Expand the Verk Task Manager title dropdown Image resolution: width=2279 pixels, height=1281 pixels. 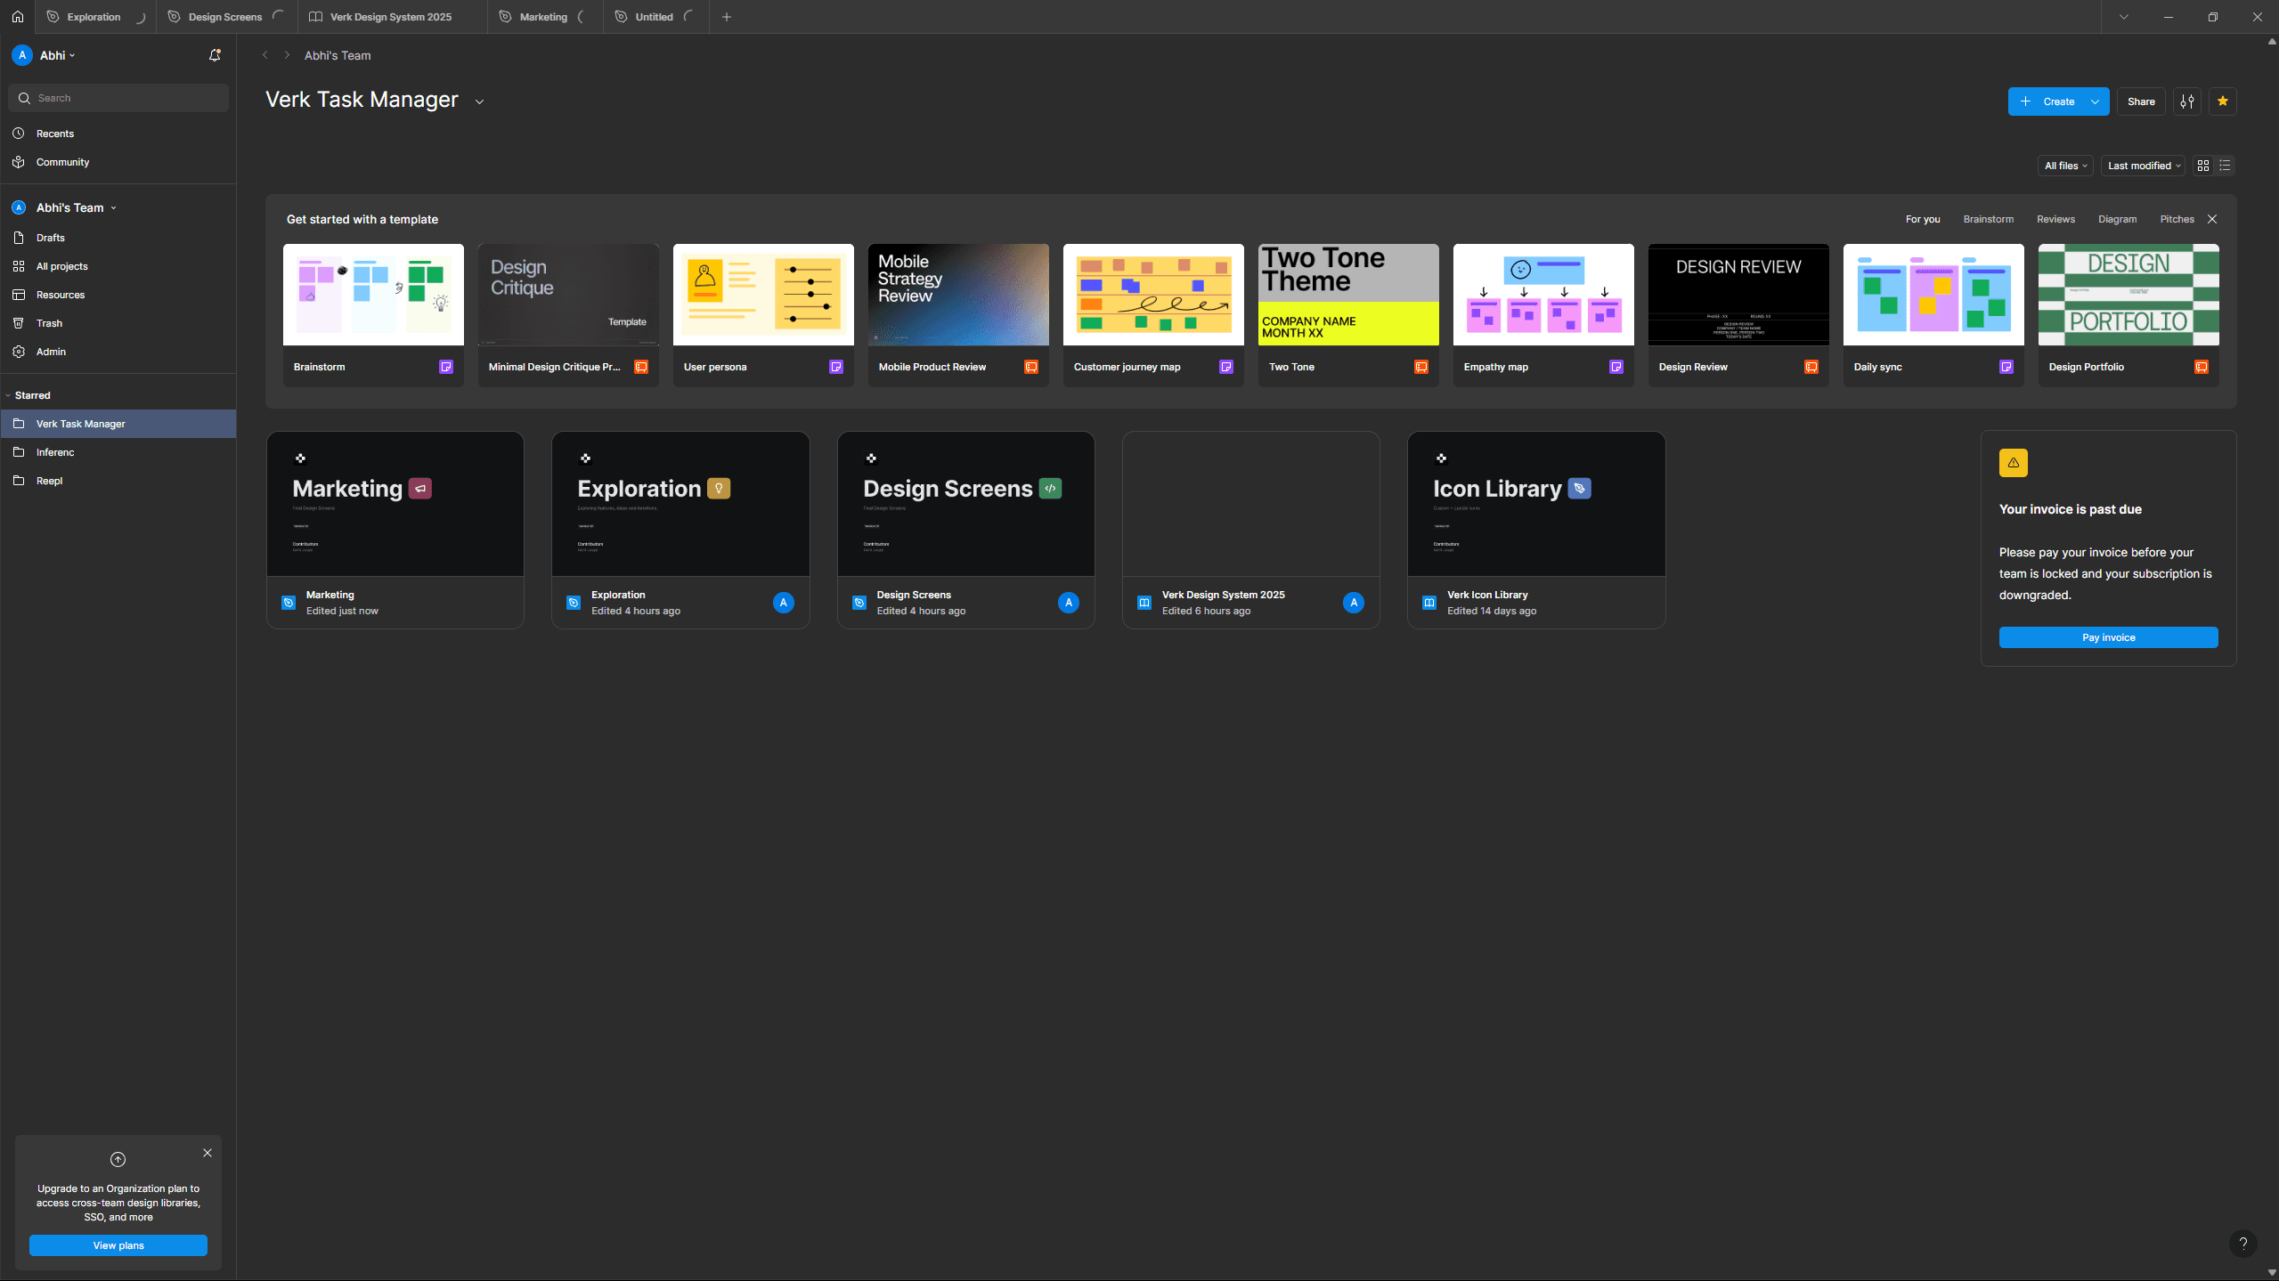tap(479, 101)
